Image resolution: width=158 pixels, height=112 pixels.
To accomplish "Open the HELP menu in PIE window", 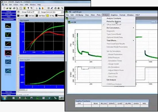I will pyautogui.click(x=137, y=15).
